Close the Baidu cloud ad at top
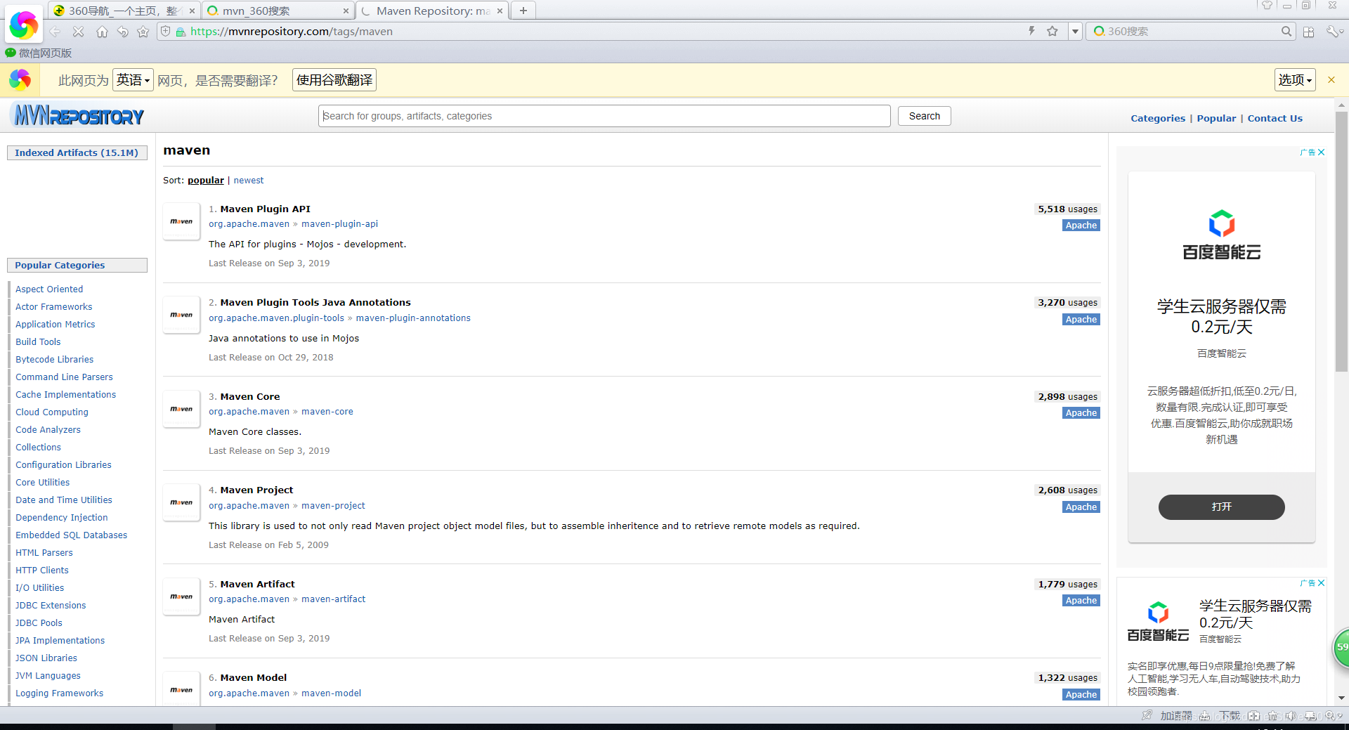This screenshot has height=730, width=1349. [1321, 152]
